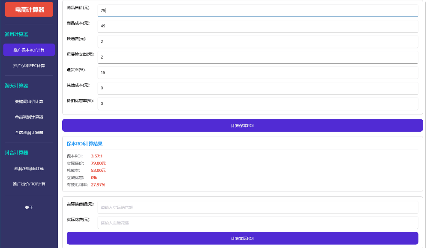Switch to the 单品利润计算器 page

[x=29, y=117]
